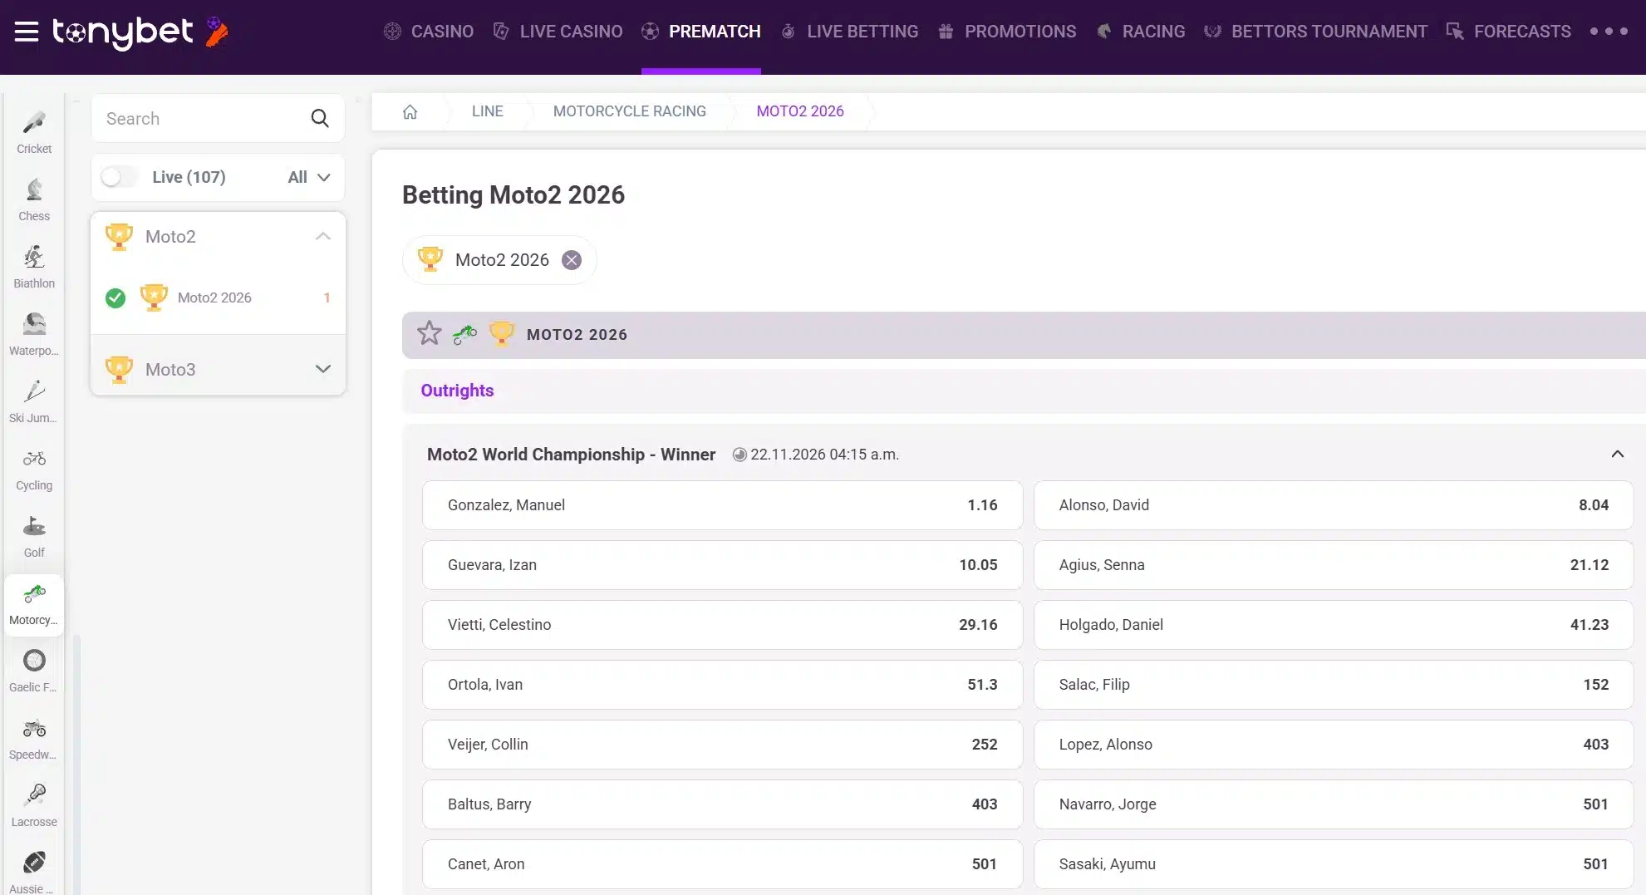Open the CASINO tab
The height and width of the screenshot is (895, 1646).
429,32
